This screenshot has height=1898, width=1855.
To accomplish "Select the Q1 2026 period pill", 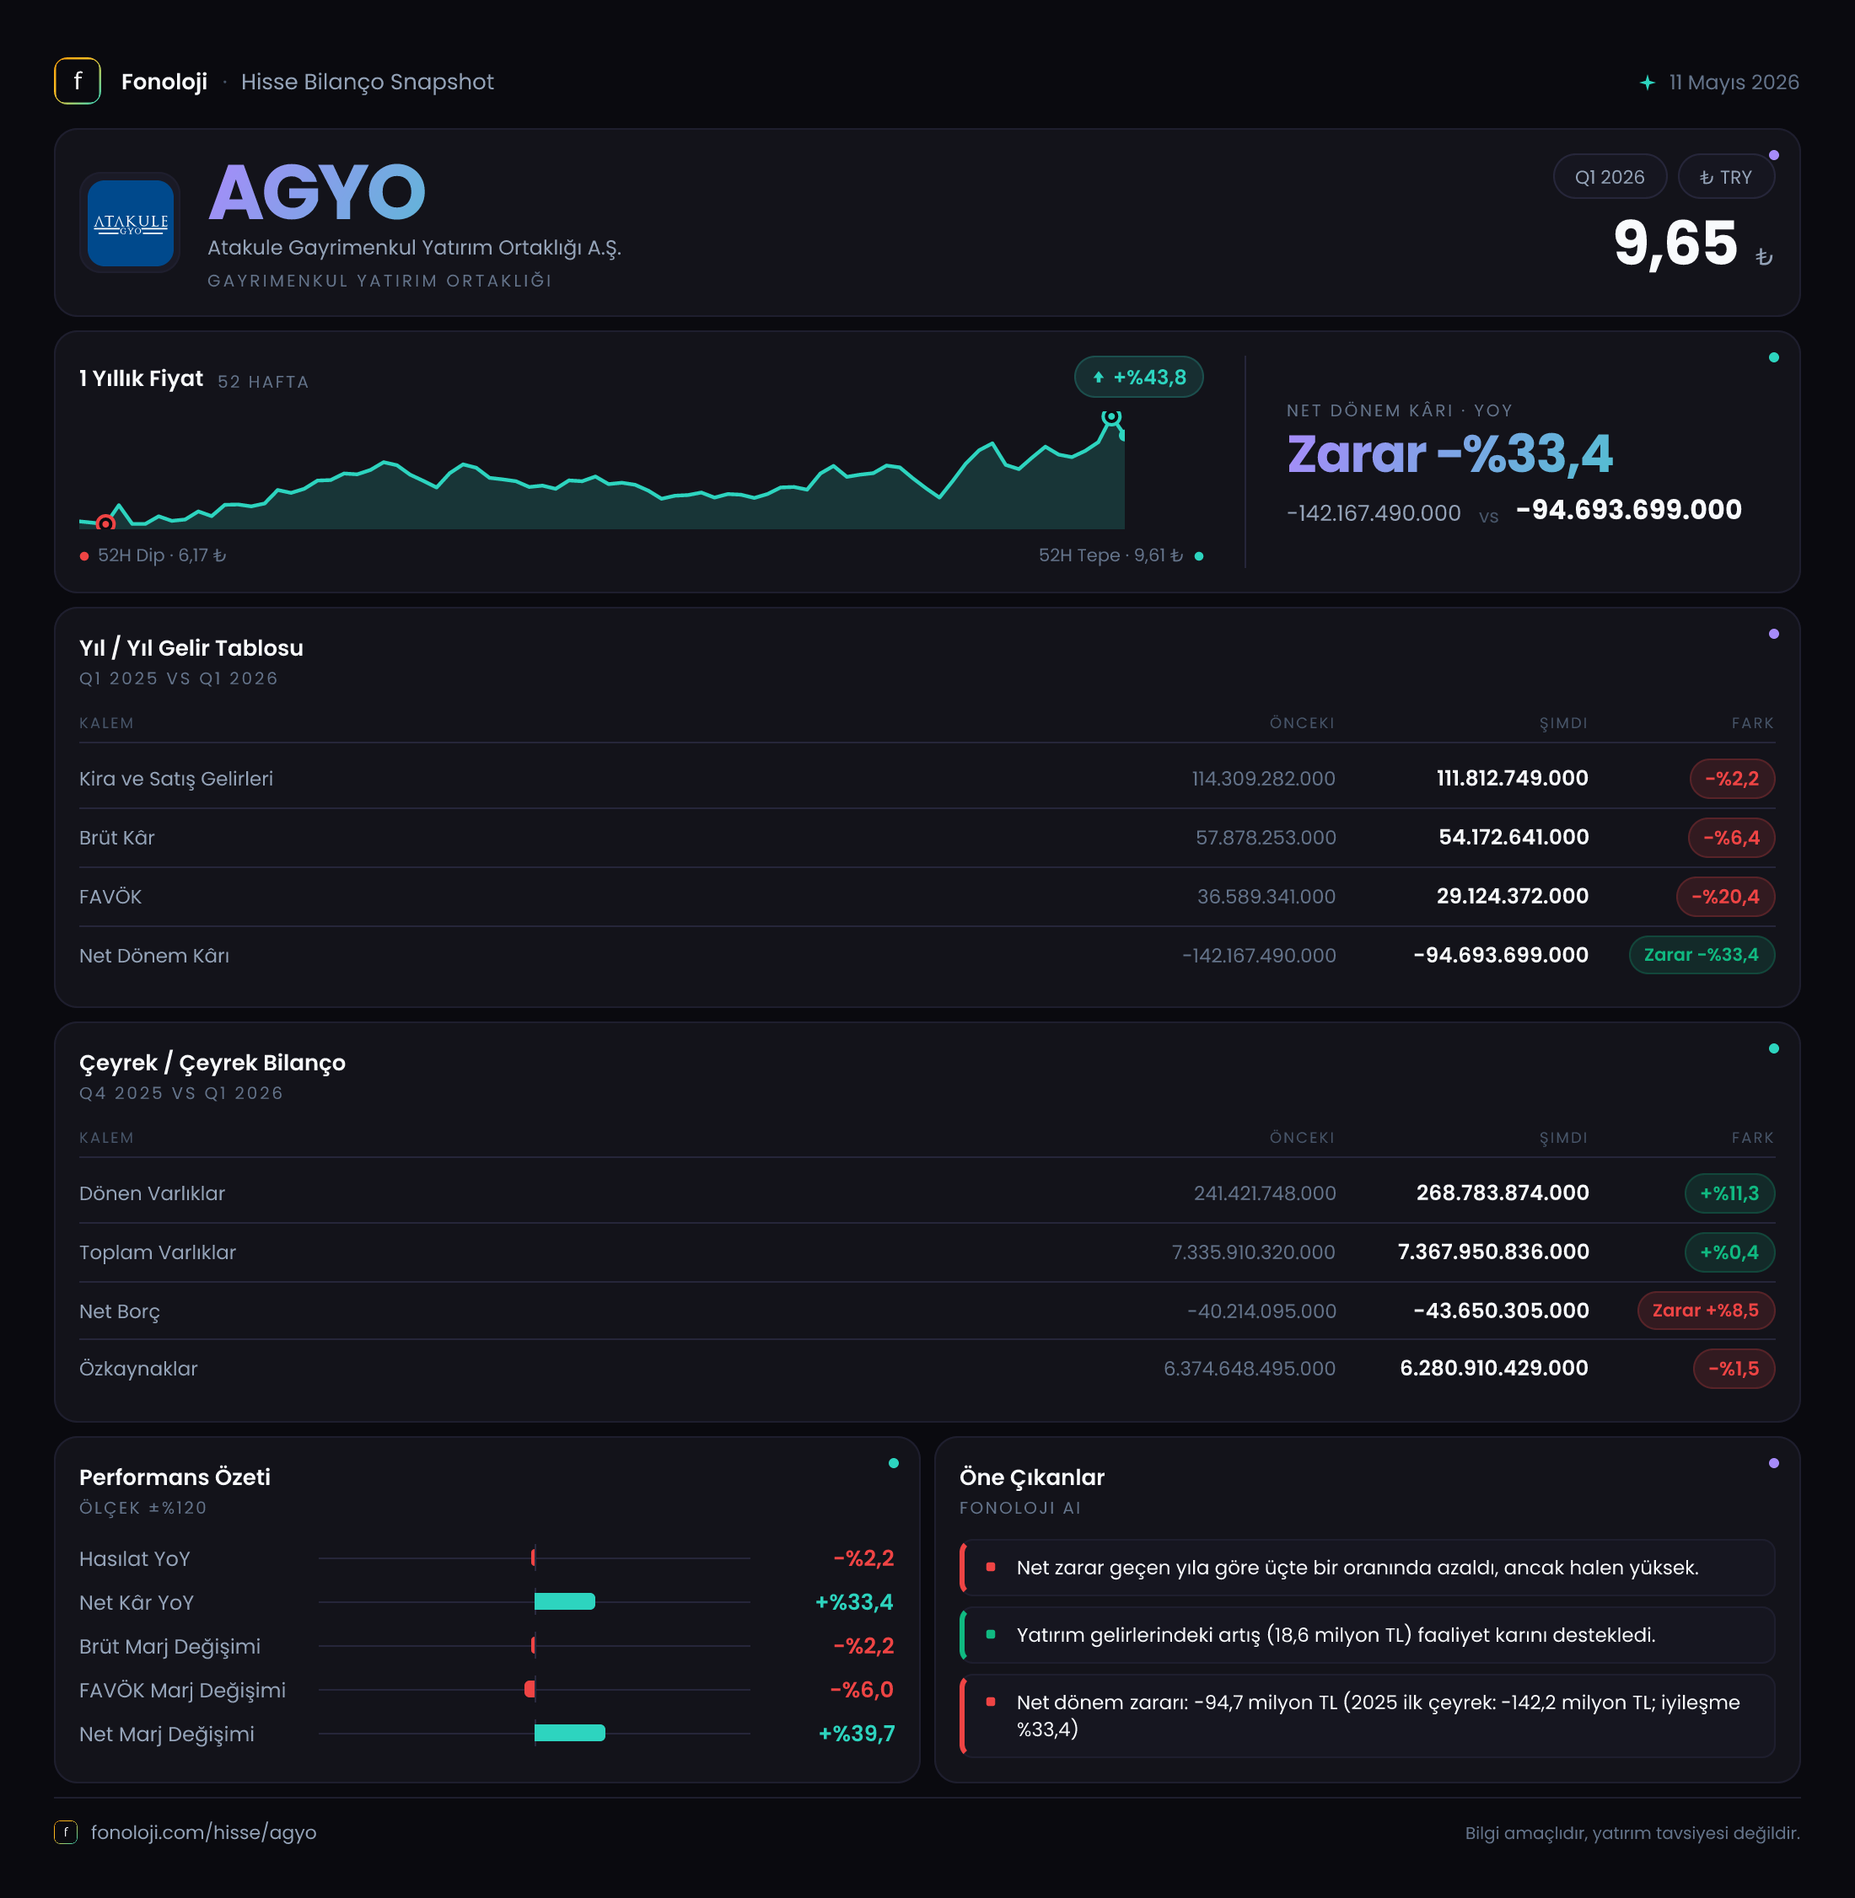I will [x=1610, y=177].
